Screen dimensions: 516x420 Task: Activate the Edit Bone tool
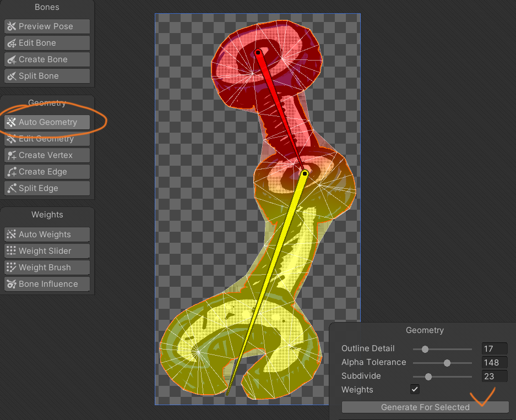point(47,43)
